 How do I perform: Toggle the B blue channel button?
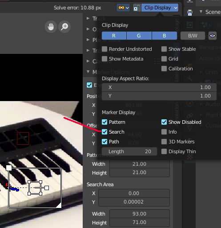[165, 36]
